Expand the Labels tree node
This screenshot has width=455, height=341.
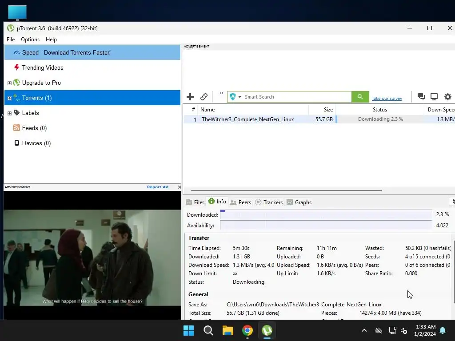9,113
